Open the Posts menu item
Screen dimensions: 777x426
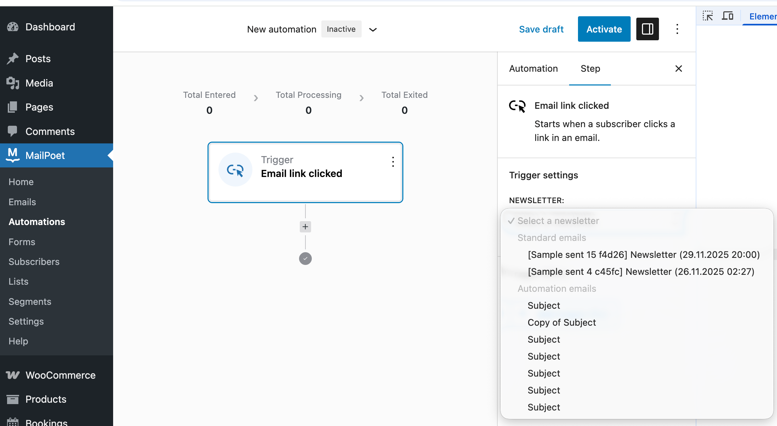tap(57, 59)
